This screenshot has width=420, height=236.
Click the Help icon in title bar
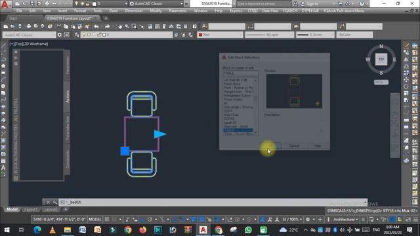(x=362, y=4)
